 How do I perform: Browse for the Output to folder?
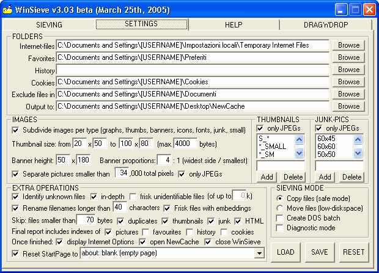(348, 106)
